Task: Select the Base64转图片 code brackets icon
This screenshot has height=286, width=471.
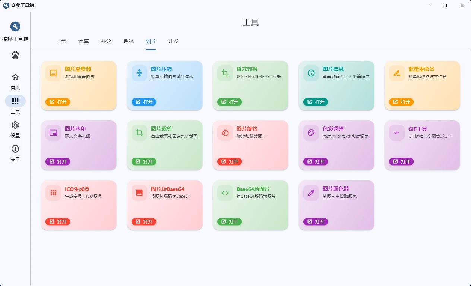Action: [224, 193]
